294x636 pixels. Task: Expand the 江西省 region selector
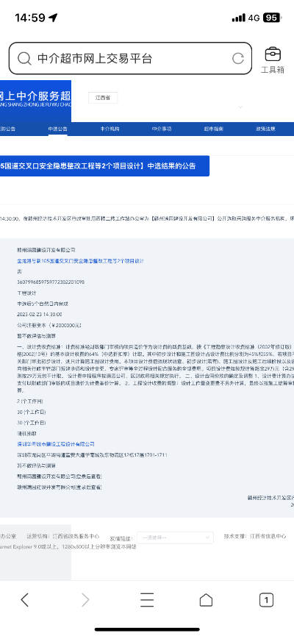pos(103,98)
